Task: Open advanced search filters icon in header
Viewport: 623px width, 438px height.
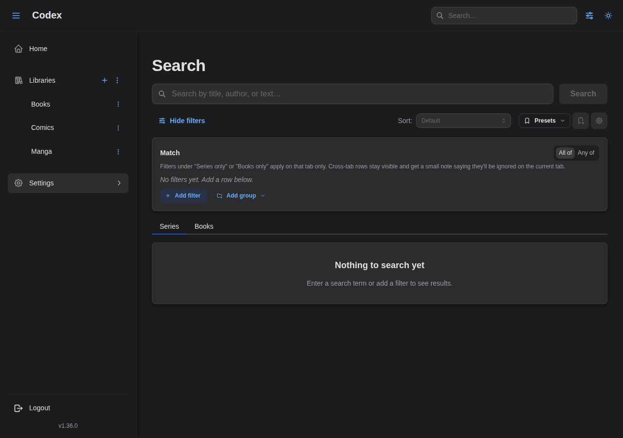Action: 589,16
